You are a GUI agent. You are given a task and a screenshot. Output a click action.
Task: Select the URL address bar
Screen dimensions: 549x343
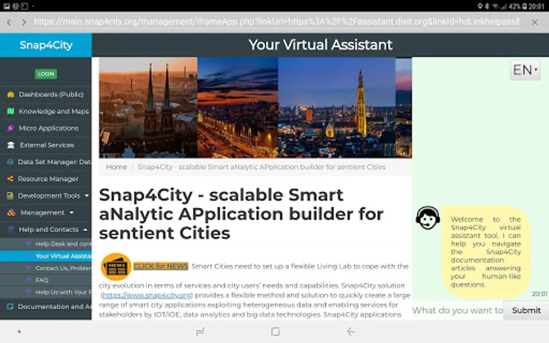click(x=276, y=22)
